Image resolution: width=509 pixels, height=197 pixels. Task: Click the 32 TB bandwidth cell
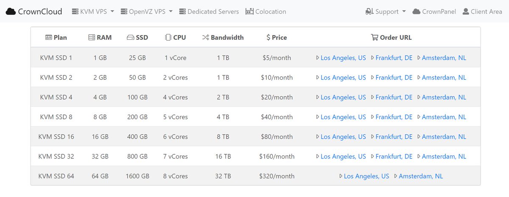pyautogui.click(x=223, y=176)
